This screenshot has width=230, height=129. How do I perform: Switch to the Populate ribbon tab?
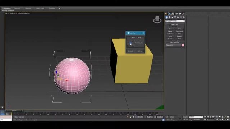(52, 8)
